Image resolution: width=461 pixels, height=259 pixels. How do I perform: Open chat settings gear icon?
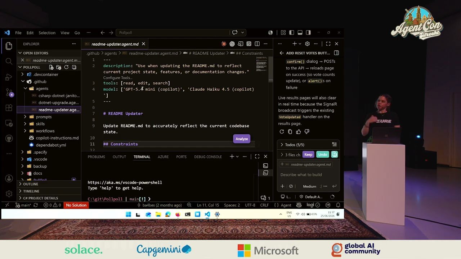click(x=307, y=44)
